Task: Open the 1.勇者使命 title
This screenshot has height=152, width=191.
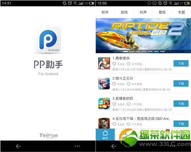Action: tap(121, 58)
